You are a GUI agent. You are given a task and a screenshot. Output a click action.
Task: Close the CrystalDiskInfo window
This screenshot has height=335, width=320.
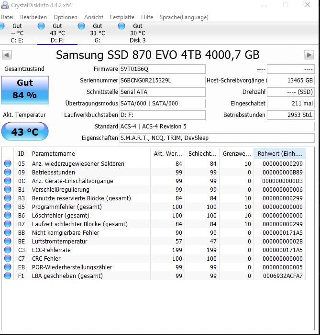pyautogui.click(x=308, y=5)
